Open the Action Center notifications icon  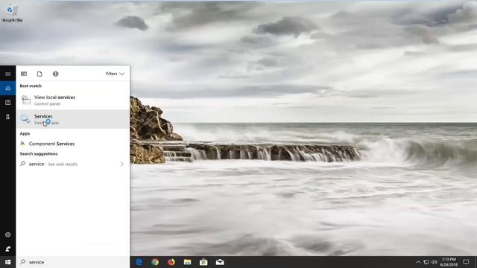466,262
